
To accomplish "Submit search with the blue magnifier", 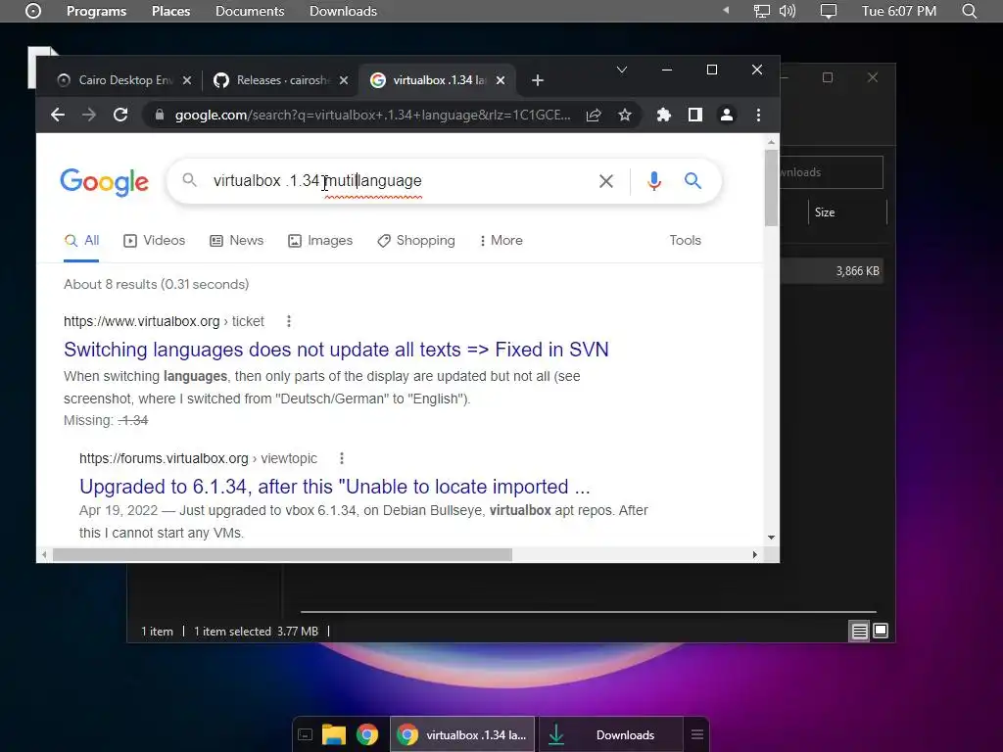I will click(693, 181).
